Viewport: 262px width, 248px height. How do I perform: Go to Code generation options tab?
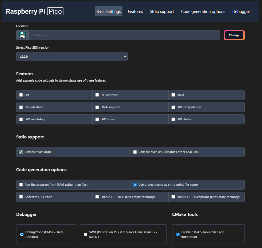tap(203, 12)
